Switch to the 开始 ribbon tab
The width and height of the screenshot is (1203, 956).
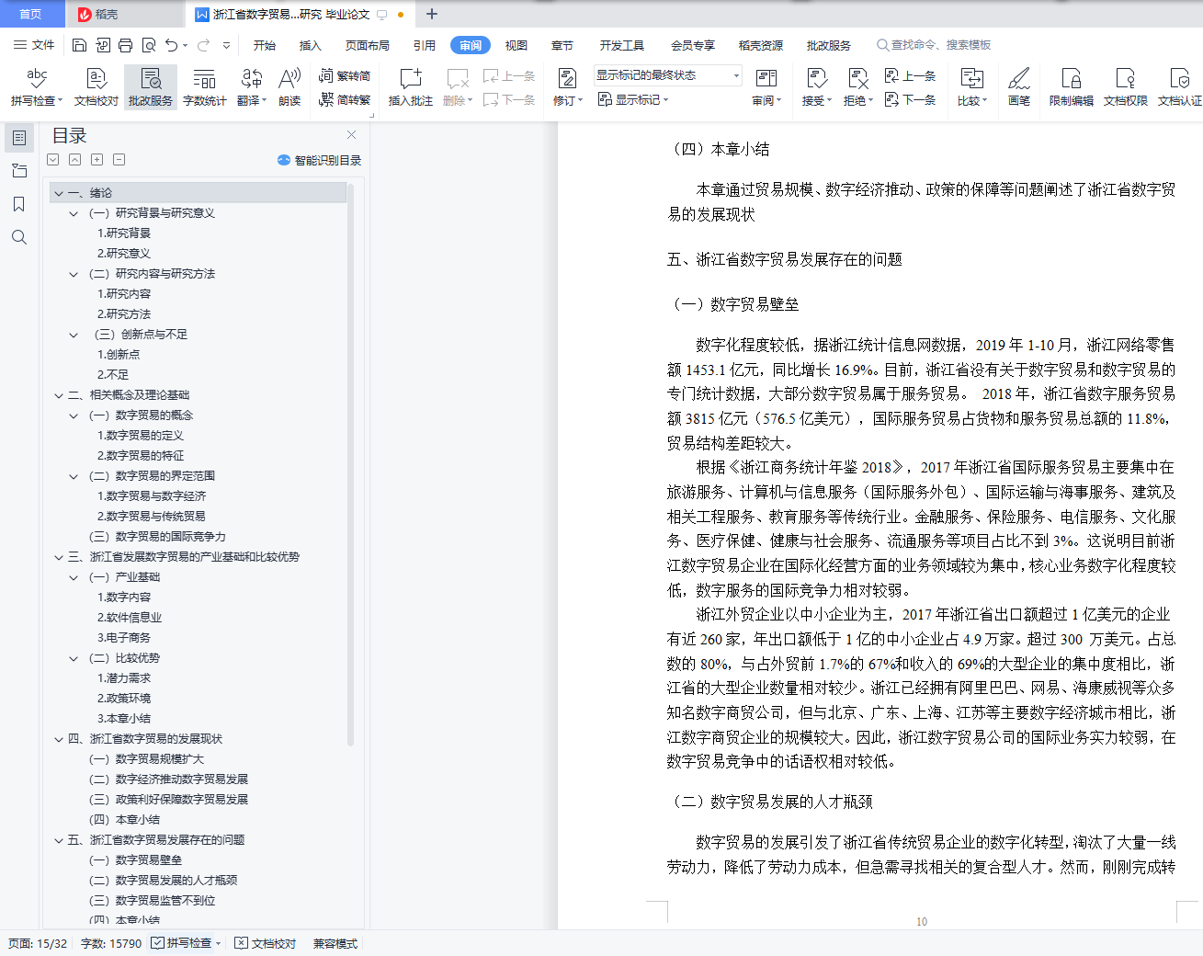[265, 45]
